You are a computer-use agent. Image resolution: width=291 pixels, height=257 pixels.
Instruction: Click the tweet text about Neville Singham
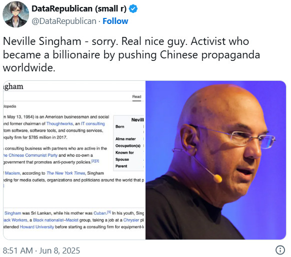[x=131, y=54]
